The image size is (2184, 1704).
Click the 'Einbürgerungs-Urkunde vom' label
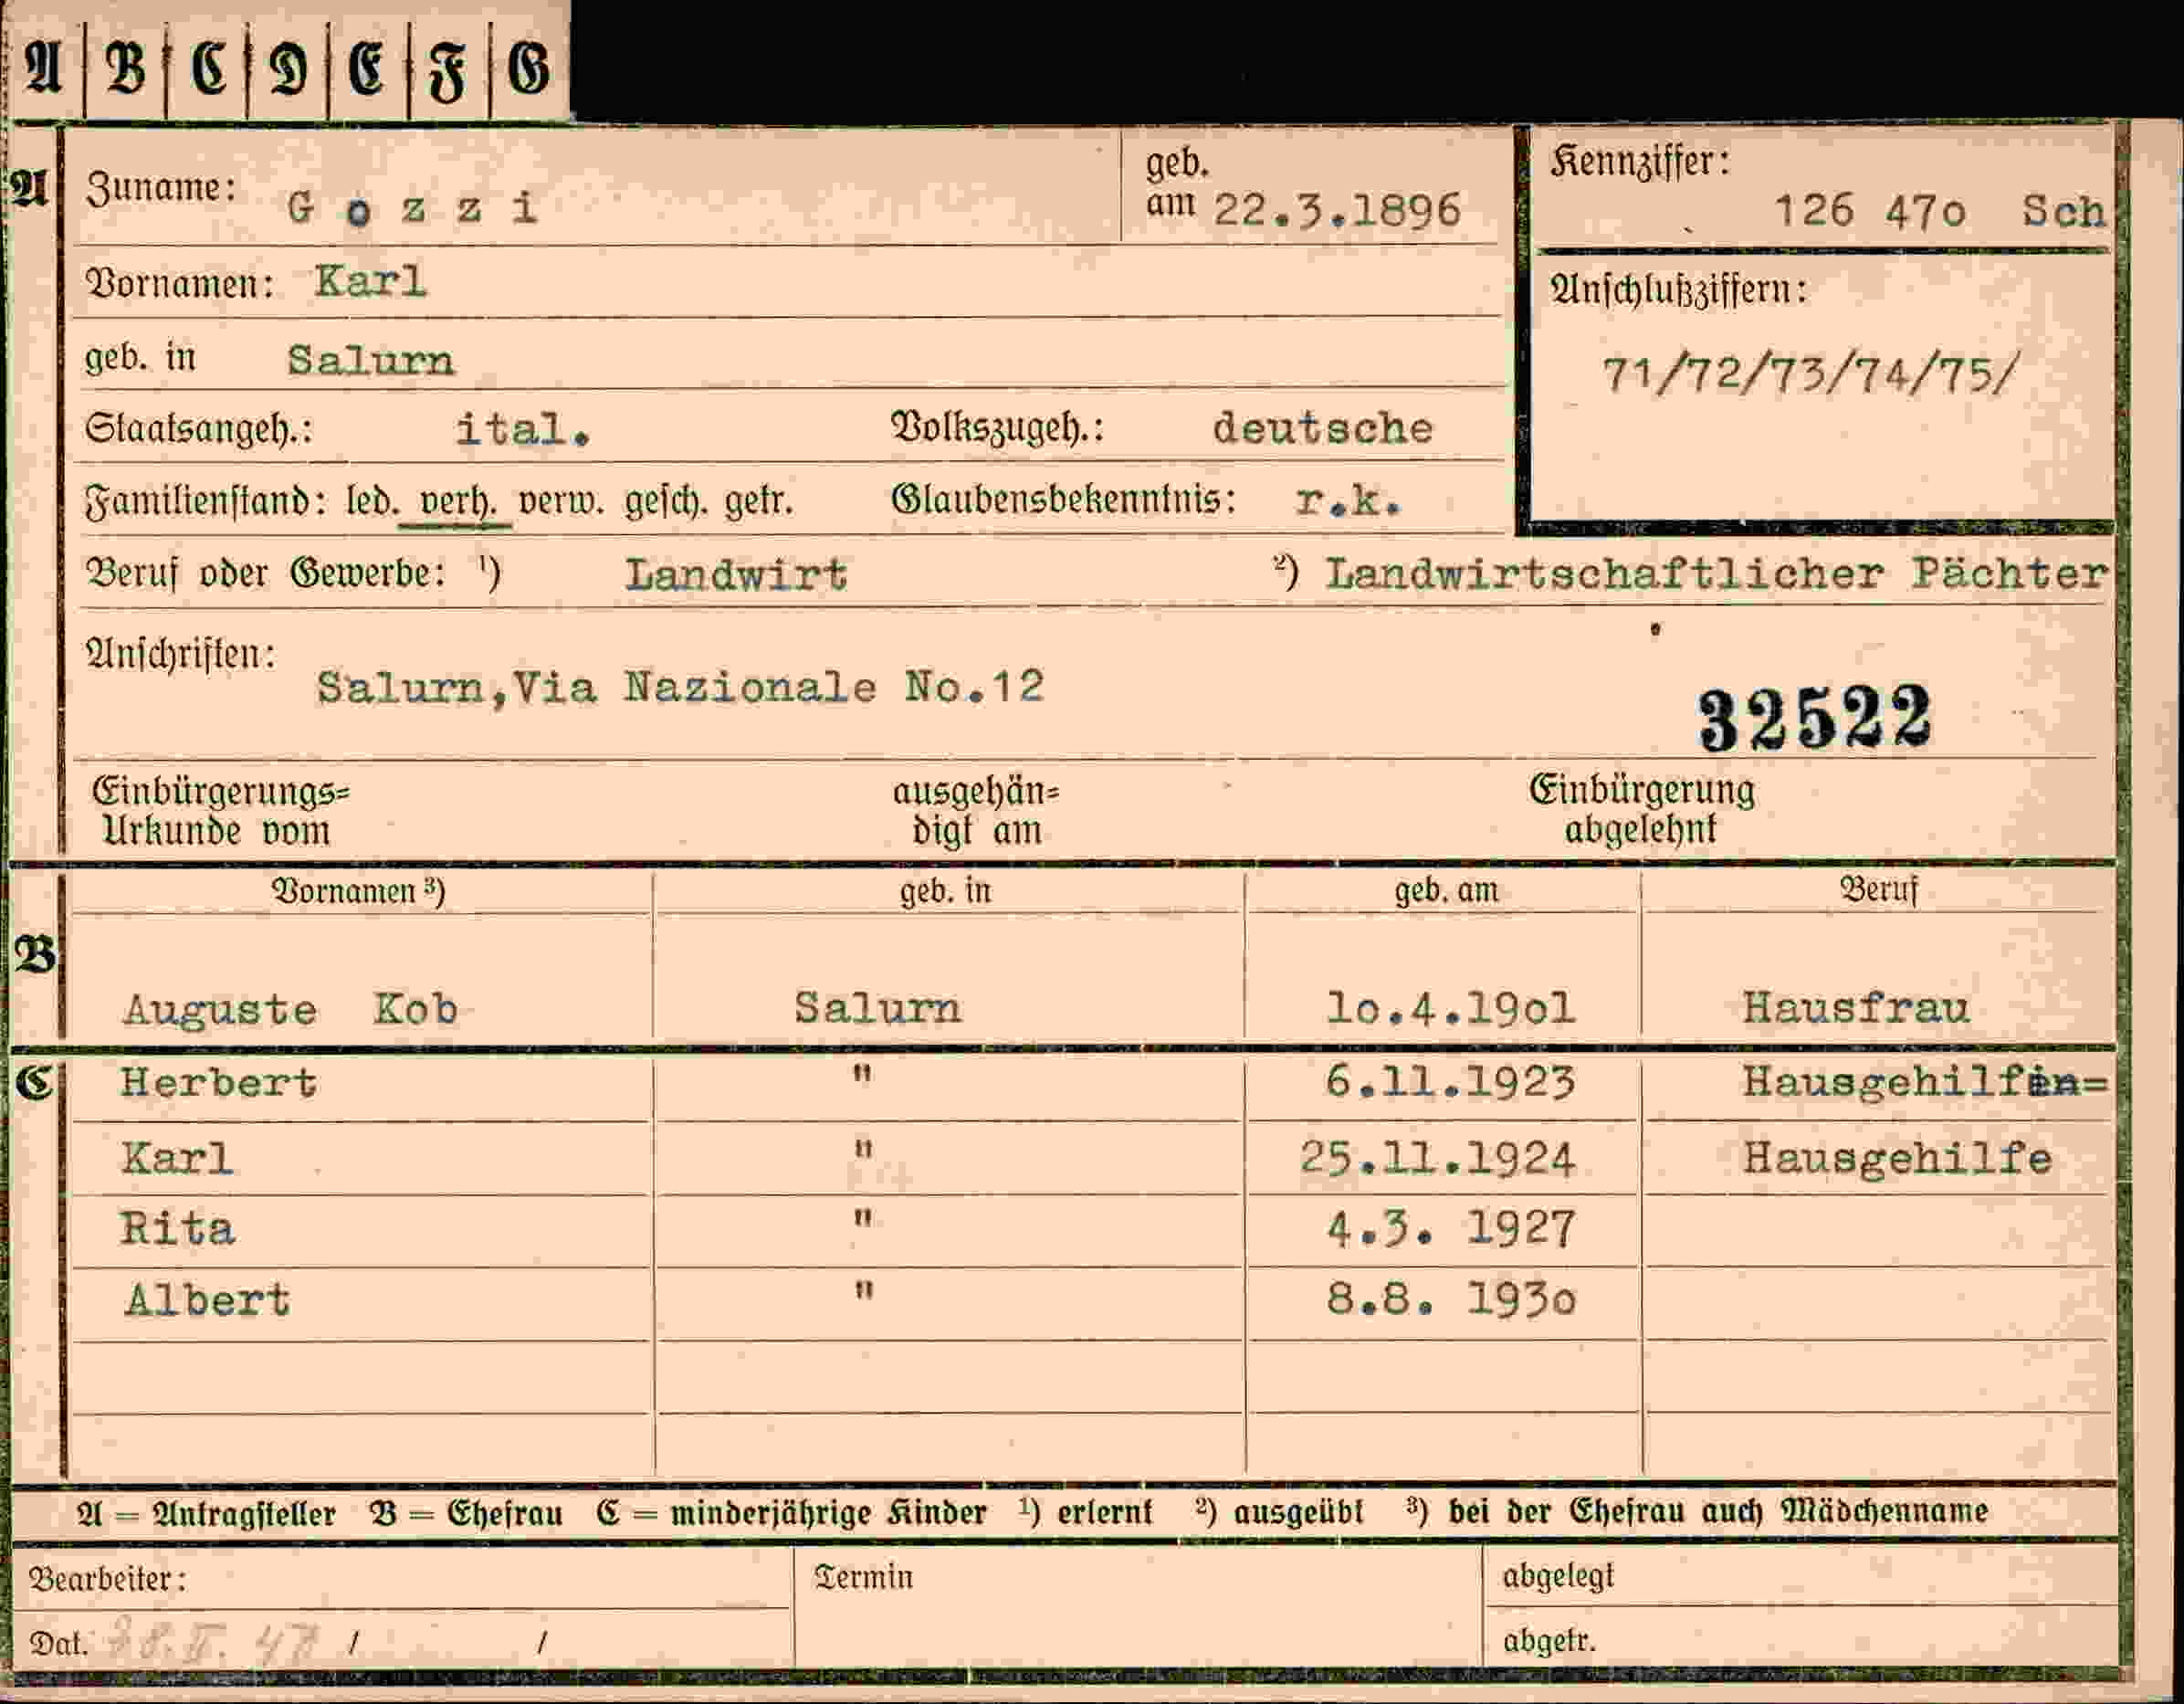point(221,810)
